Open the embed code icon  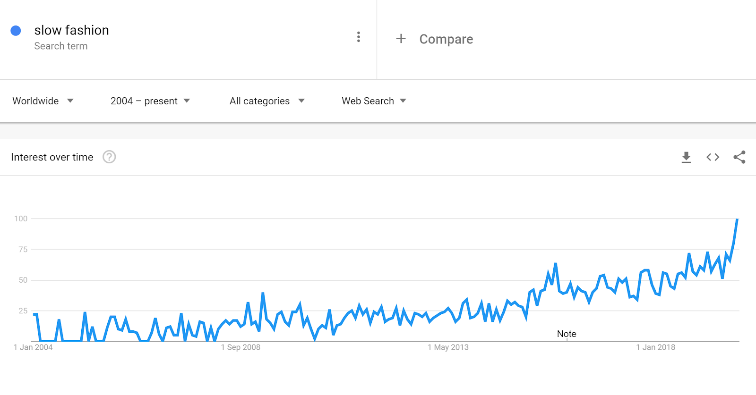point(713,157)
